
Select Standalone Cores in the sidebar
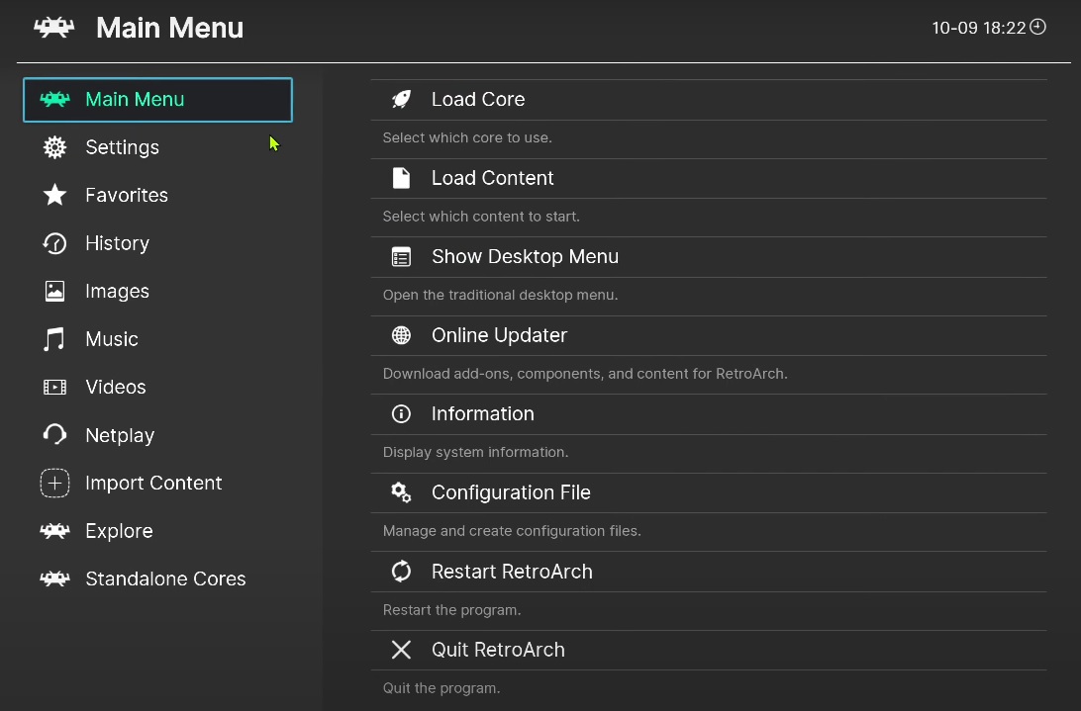click(x=165, y=579)
